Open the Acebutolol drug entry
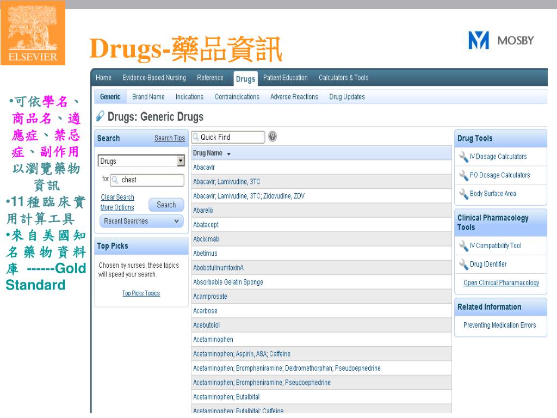The width and height of the screenshot is (557, 418). (206, 325)
